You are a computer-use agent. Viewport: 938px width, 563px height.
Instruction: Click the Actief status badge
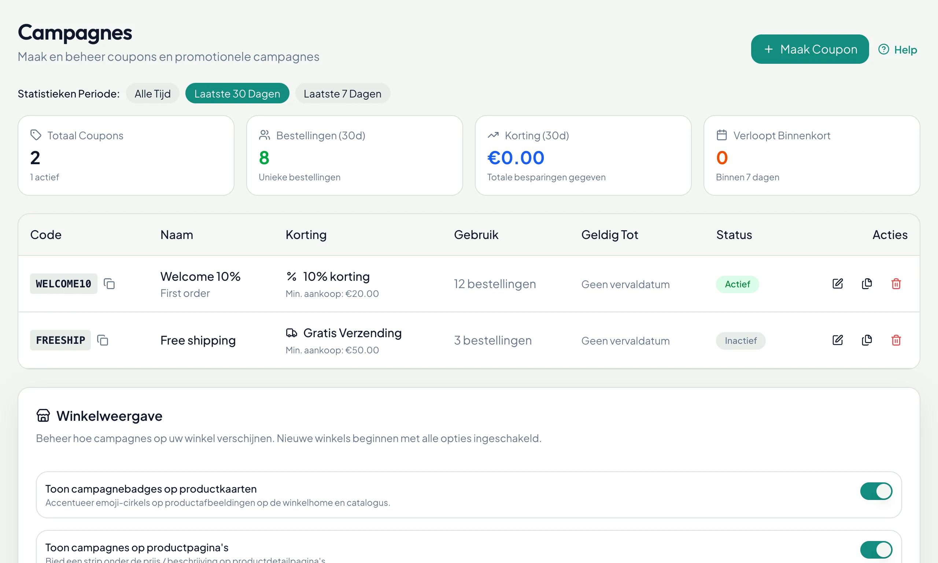tap(737, 284)
